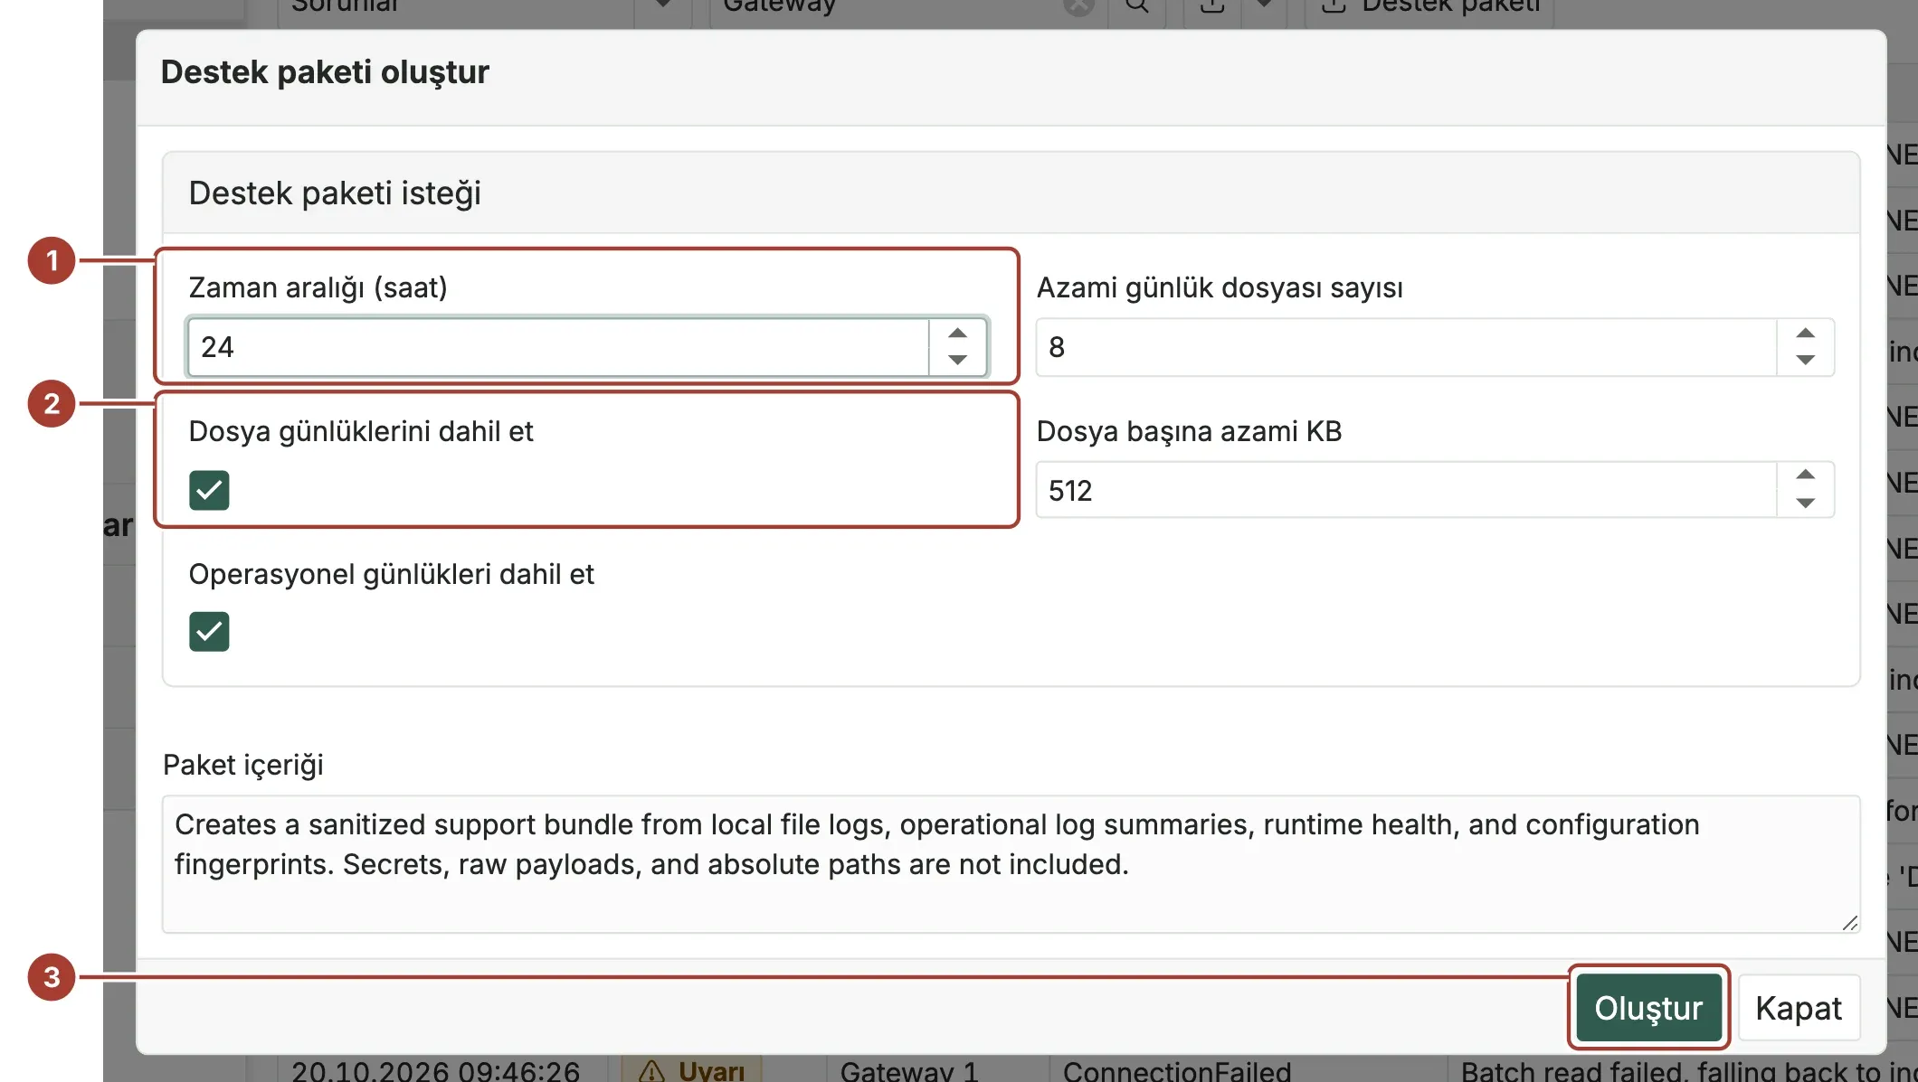
Task: Increment Azami günlük dosyası sayısı with up arrow
Action: tap(1805, 334)
